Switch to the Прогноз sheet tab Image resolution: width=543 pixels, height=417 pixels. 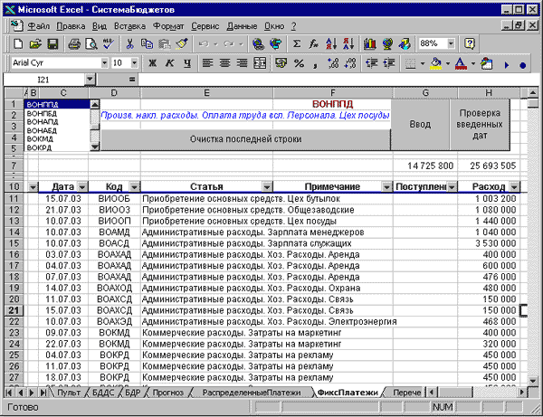click(168, 393)
